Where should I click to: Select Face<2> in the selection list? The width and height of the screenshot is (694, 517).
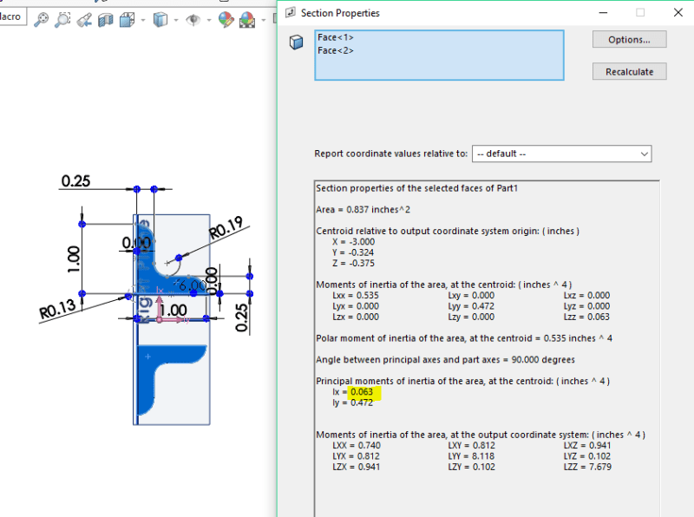tap(335, 50)
